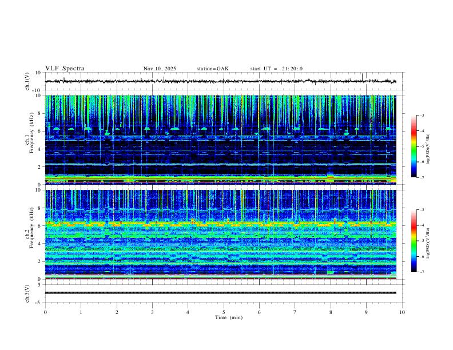
Task: Click time axis tick label "2"
Action: [x=117, y=312]
